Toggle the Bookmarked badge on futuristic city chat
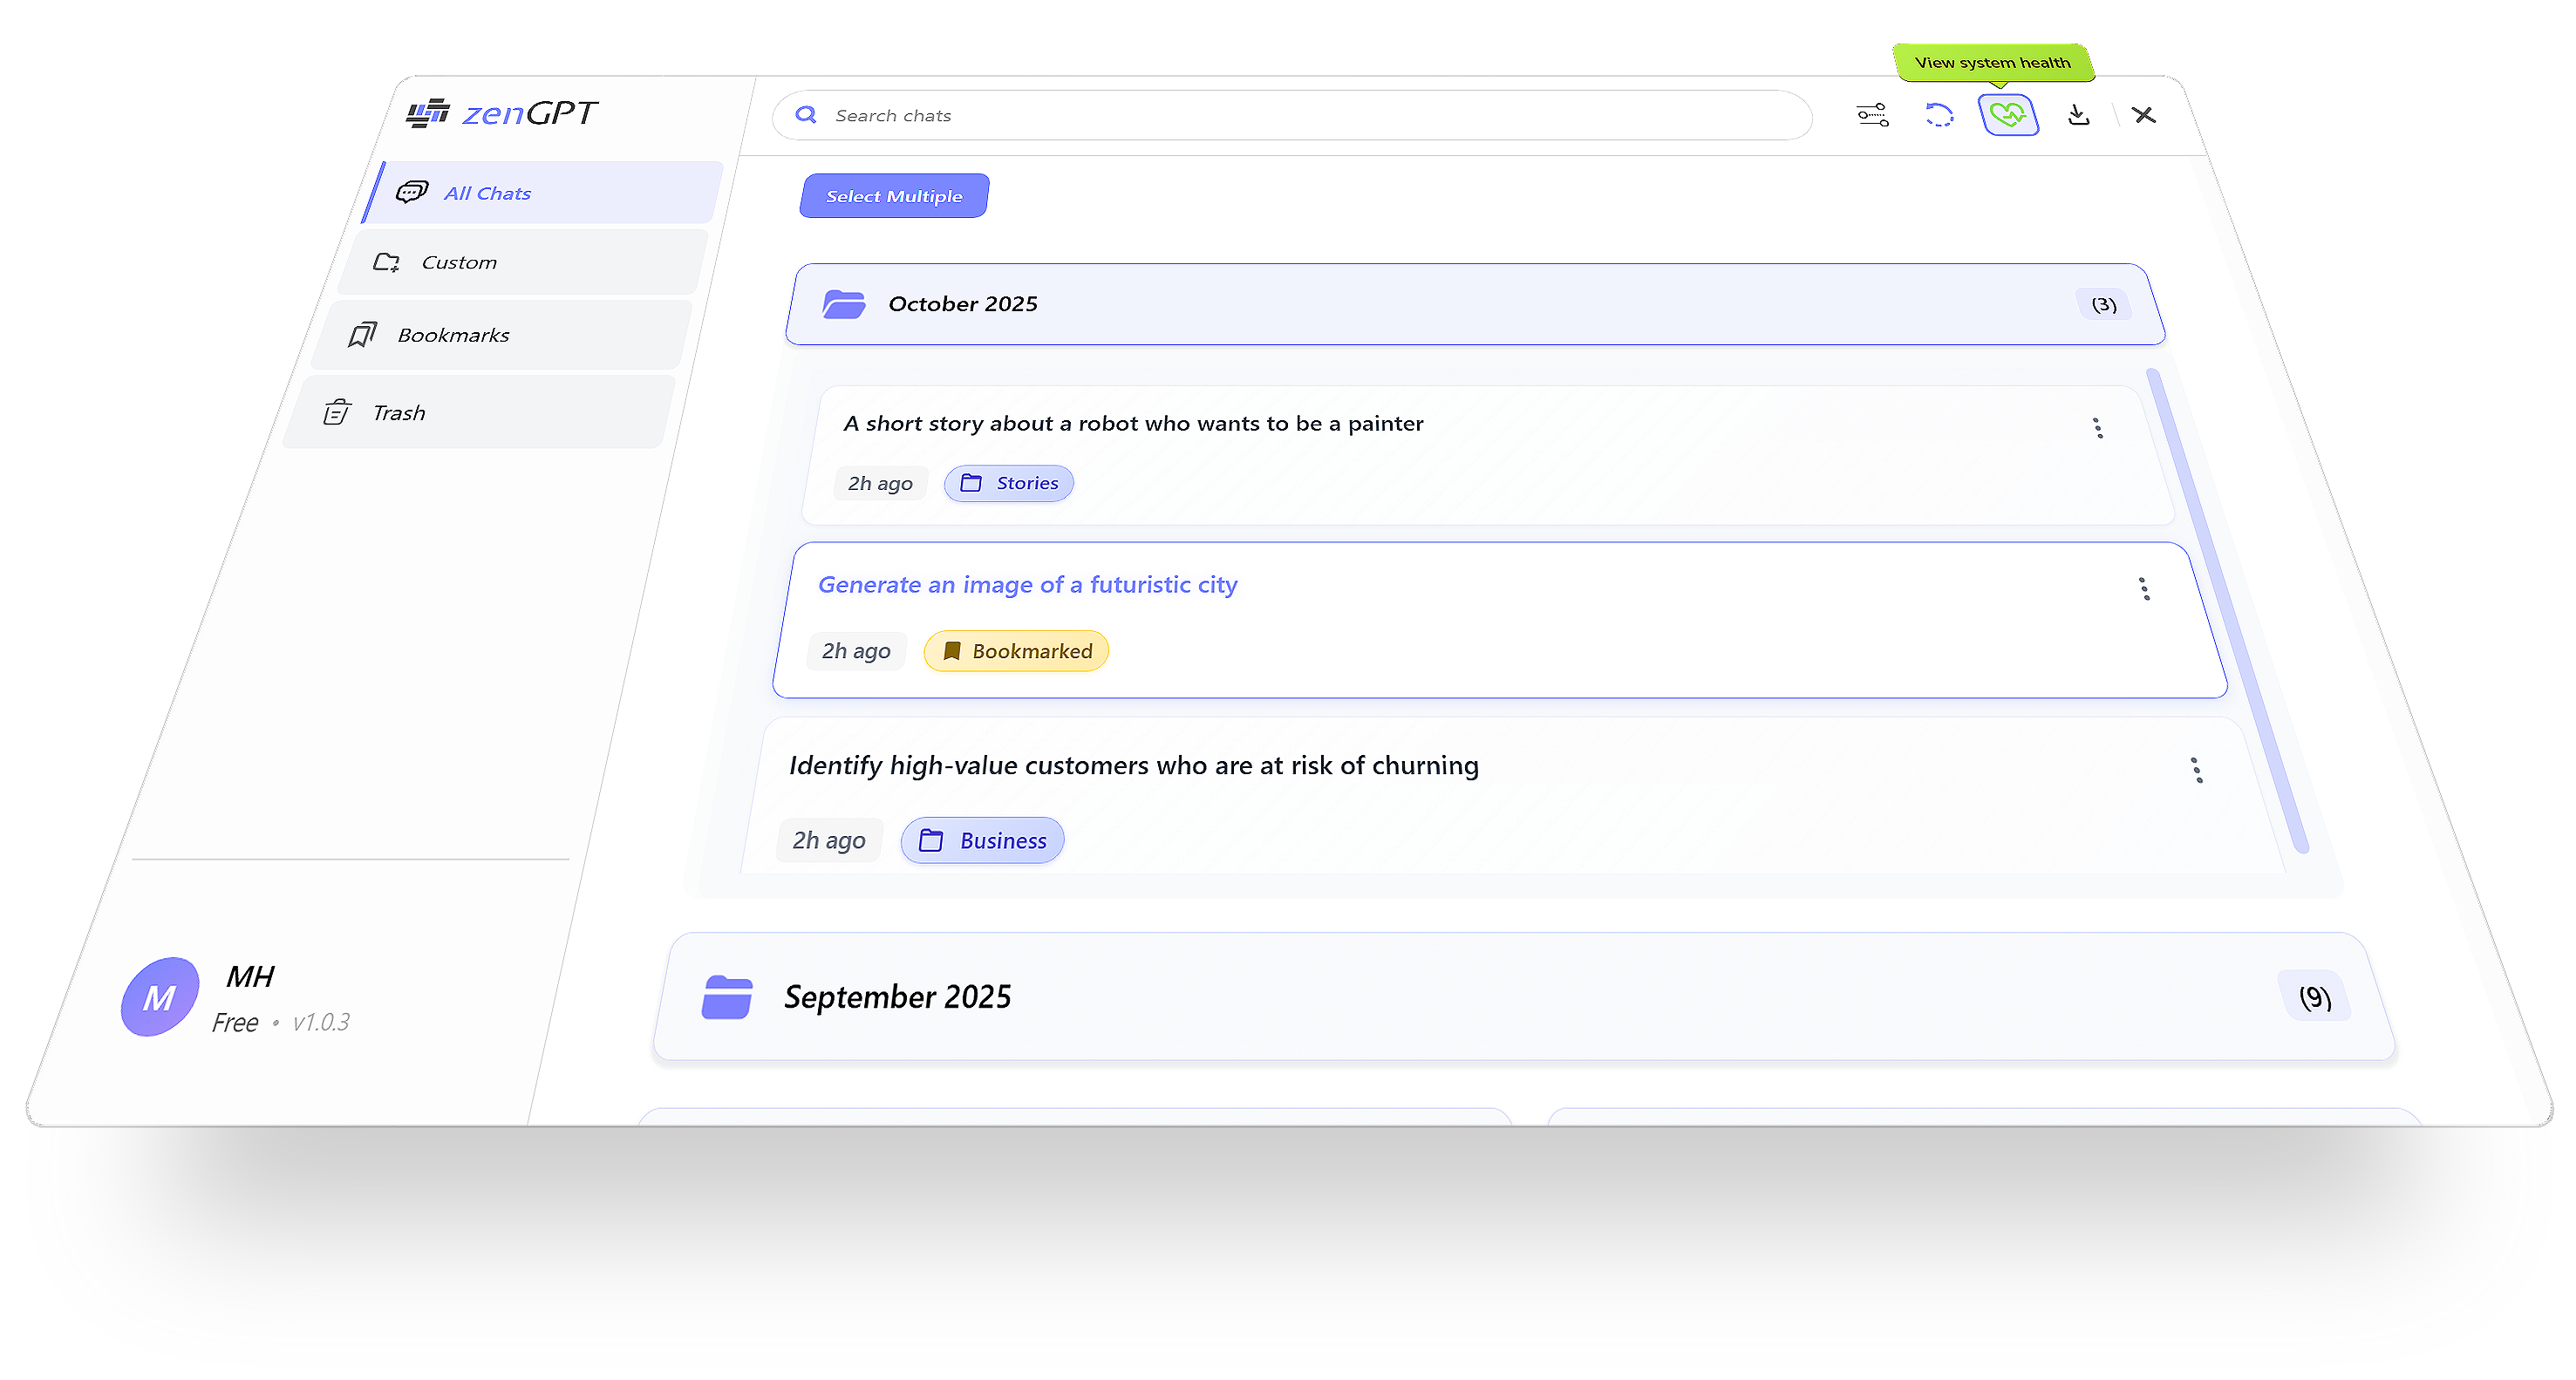This screenshot has height=1380, width=2576. pos(1015,650)
